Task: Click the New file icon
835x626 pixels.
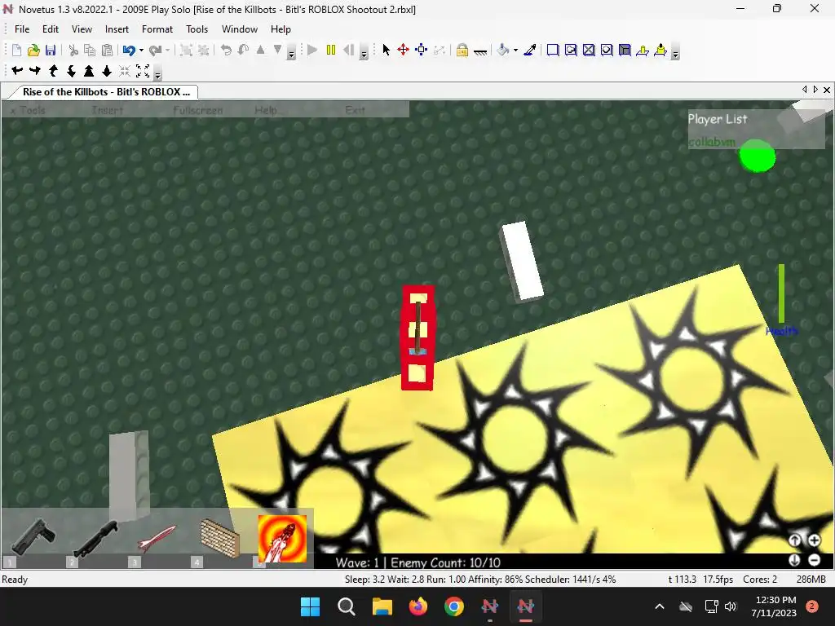Action: 16,51
